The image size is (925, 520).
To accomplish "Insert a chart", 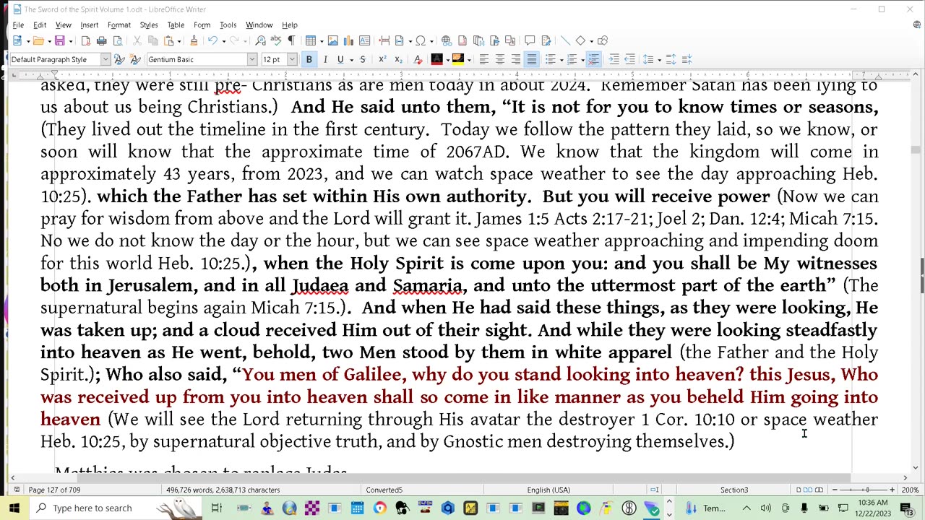I will coord(349,40).
